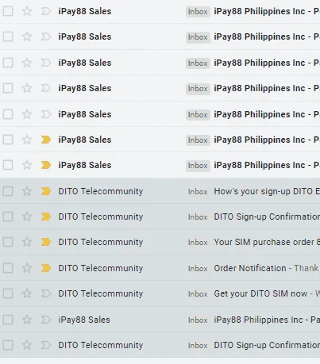
Task: Star the "How's your sign-up" DITO email
Action: tap(27, 191)
